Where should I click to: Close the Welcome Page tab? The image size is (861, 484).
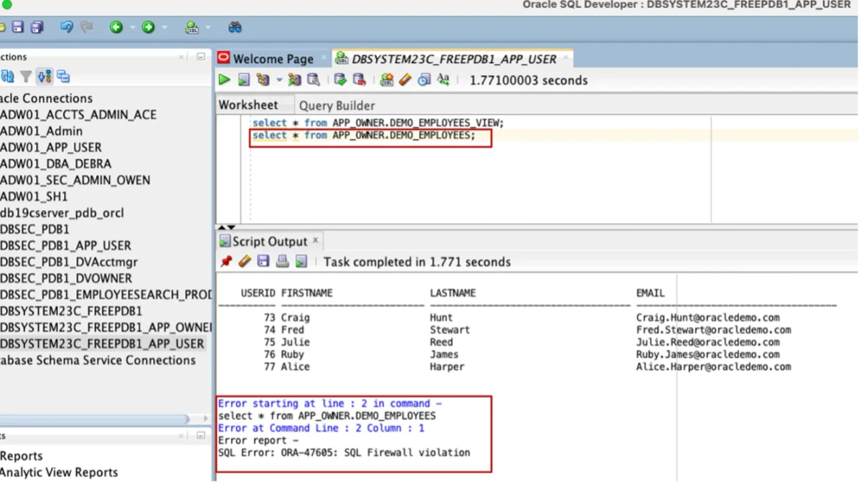pos(324,57)
